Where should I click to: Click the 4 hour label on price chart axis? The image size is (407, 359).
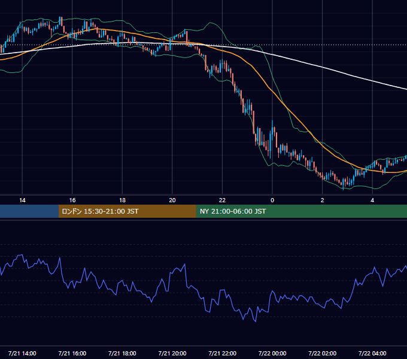372,200
